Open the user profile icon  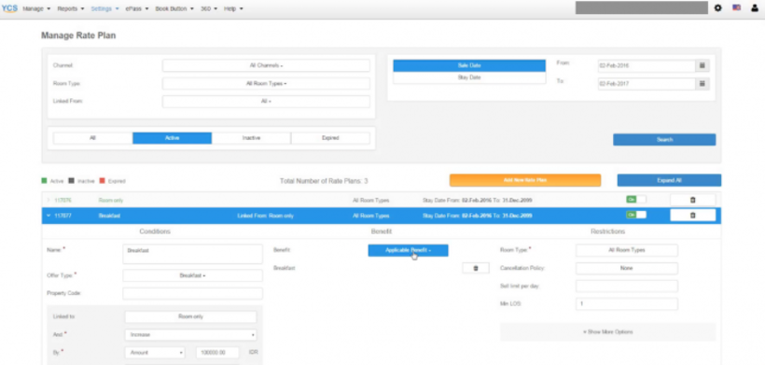click(x=755, y=8)
